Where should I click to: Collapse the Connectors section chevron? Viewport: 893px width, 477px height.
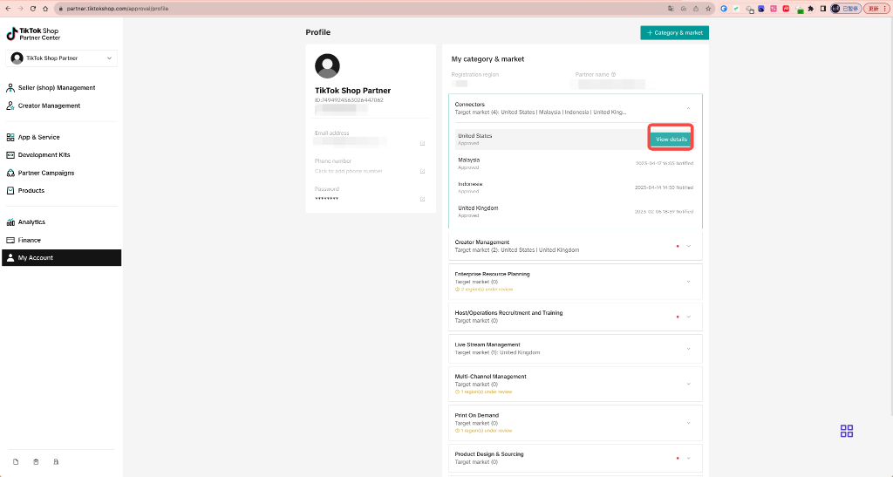point(689,108)
